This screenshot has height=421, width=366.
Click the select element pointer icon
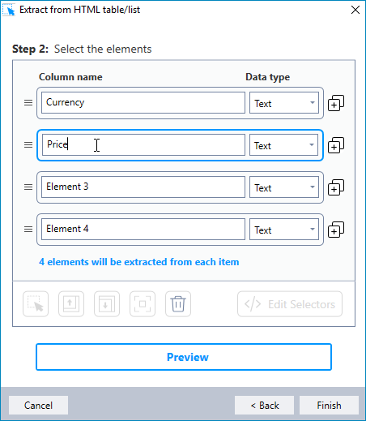click(36, 304)
